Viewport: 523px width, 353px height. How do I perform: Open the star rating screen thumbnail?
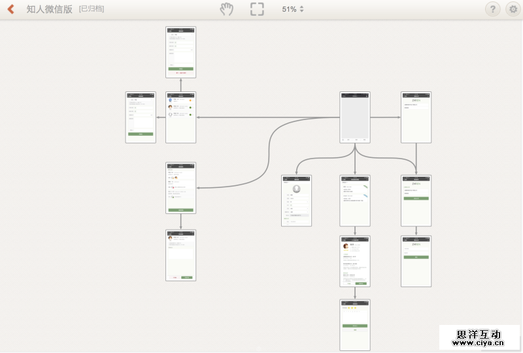pos(355,325)
